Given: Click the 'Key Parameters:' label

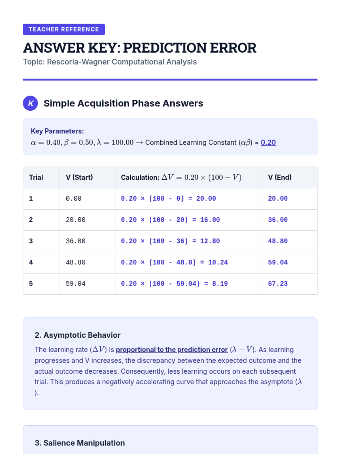Looking at the screenshot, I should (x=57, y=131).
